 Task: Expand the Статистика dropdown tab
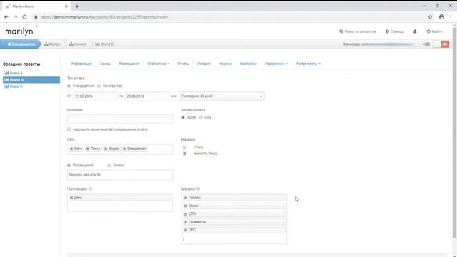point(159,64)
